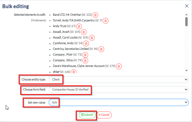The width and height of the screenshot is (192, 122).
Task: Delete Carehome, Andy from selection
Action: point(86,43)
